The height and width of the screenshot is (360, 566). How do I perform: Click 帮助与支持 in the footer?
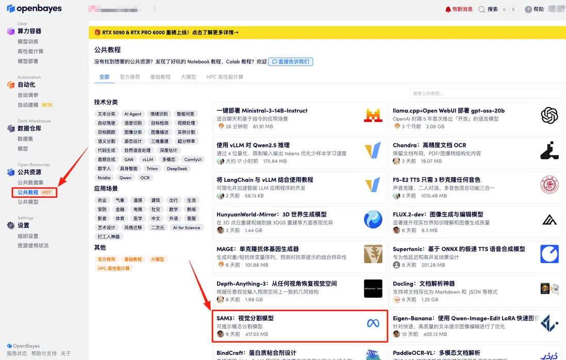pyautogui.click(x=44, y=353)
